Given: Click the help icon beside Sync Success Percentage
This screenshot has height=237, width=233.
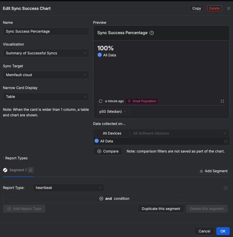Looking at the screenshot, I should coord(152,33).
